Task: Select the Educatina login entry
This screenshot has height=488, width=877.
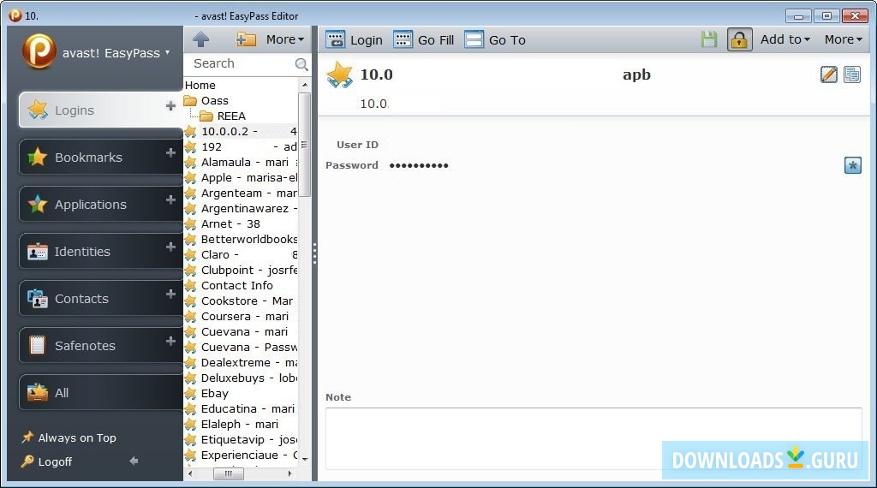Action: click(241, 408)
